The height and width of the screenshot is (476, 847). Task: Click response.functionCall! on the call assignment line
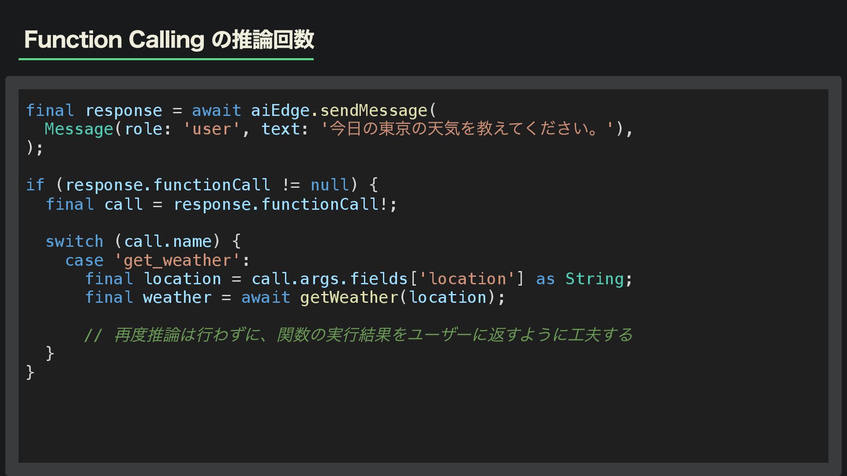[x=280, y=205]
